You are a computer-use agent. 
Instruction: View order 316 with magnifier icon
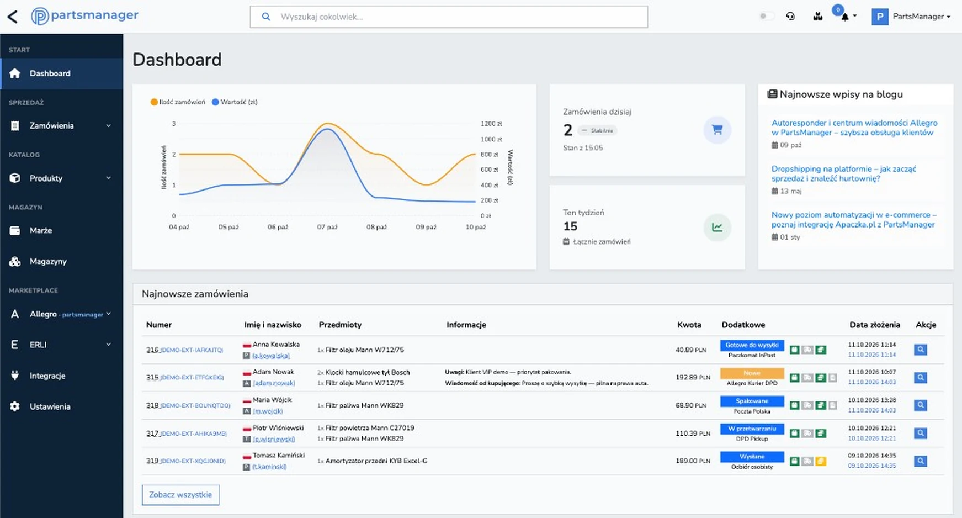coord(920,350)
